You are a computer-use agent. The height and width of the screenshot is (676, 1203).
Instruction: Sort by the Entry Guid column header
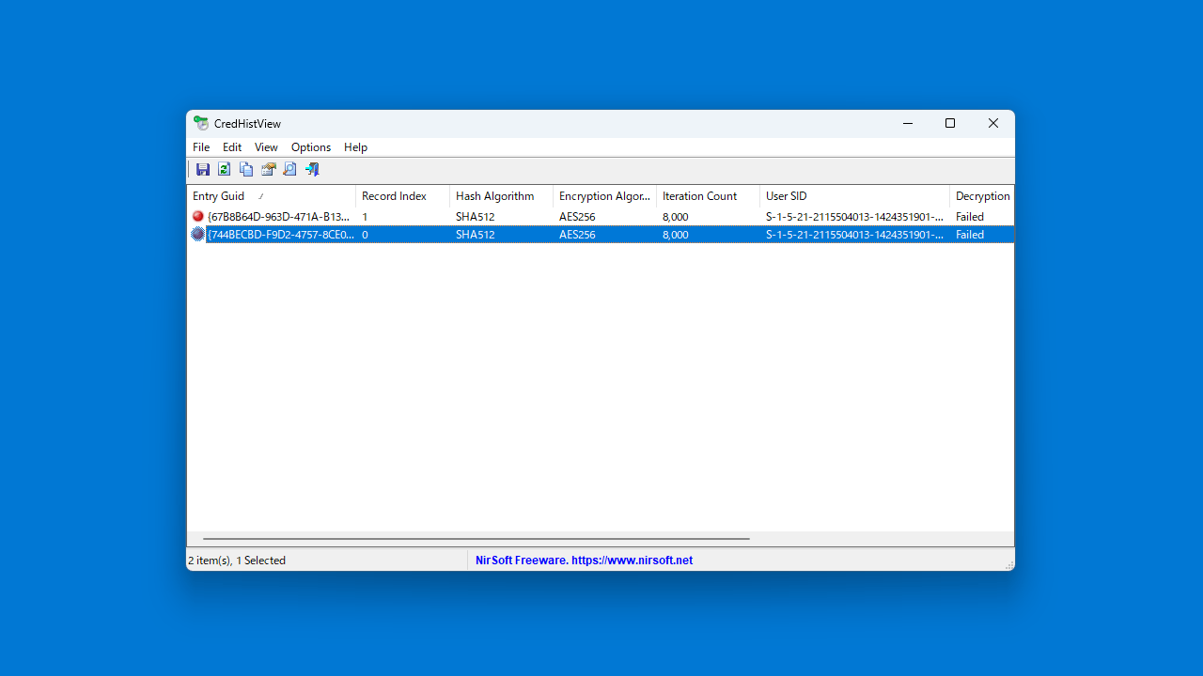tap(271, 196)
